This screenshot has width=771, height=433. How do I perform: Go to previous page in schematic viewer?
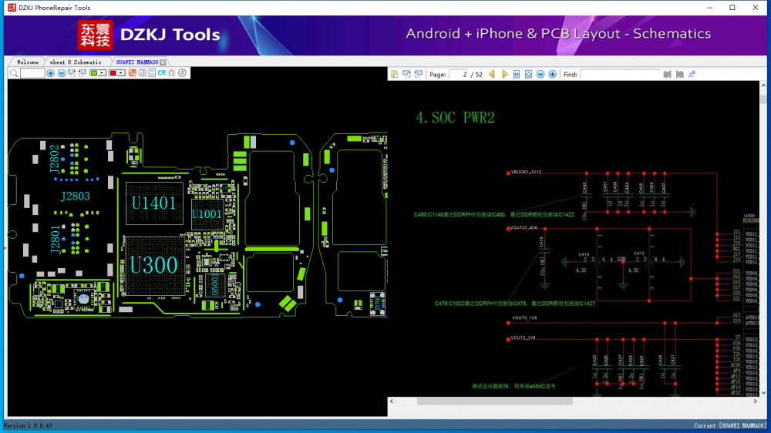492,74
